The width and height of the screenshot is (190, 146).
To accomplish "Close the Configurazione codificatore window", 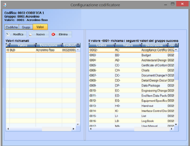I will (182, 4).
